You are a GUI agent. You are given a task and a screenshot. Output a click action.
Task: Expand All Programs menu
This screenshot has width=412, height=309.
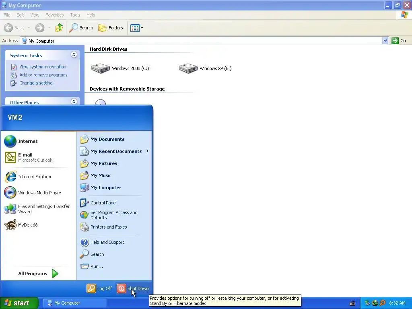point(38,274)
